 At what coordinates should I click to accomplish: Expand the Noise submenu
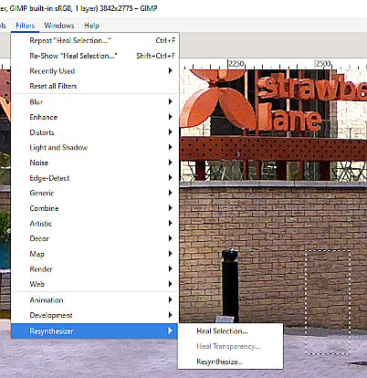pyautogui.click(x=95, y=163)
